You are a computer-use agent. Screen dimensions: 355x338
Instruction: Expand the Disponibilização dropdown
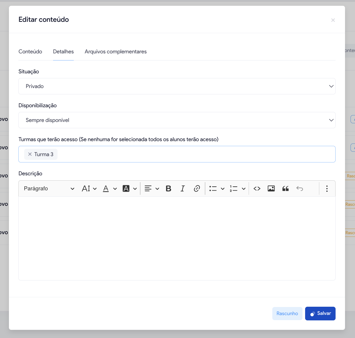pyautogui.click(x=177, y=120)
